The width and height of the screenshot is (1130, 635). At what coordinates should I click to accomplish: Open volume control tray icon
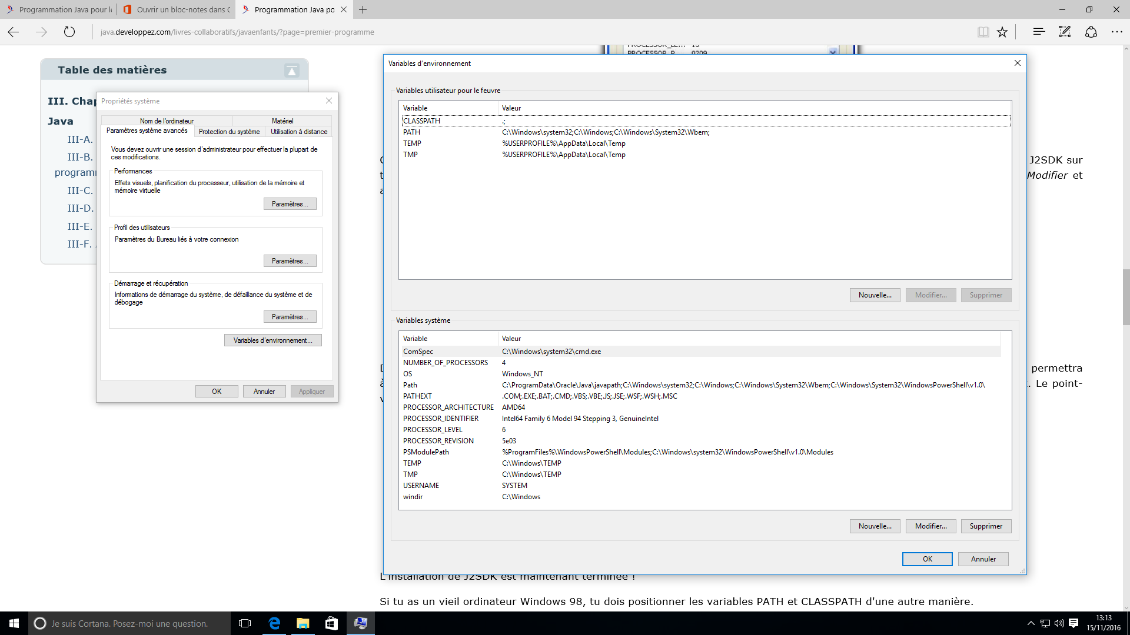click(1059, 623)
